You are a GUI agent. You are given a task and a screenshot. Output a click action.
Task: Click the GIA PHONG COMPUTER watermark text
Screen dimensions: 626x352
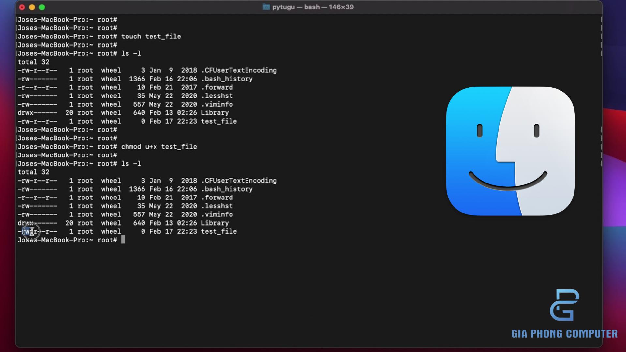tap(564, 334)
